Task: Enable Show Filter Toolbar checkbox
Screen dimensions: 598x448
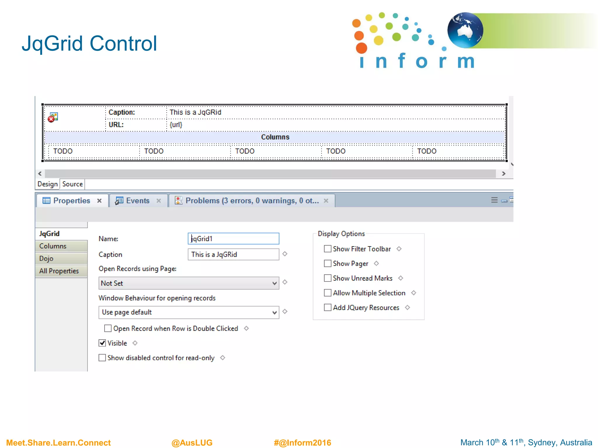Action: coord(328,249)
